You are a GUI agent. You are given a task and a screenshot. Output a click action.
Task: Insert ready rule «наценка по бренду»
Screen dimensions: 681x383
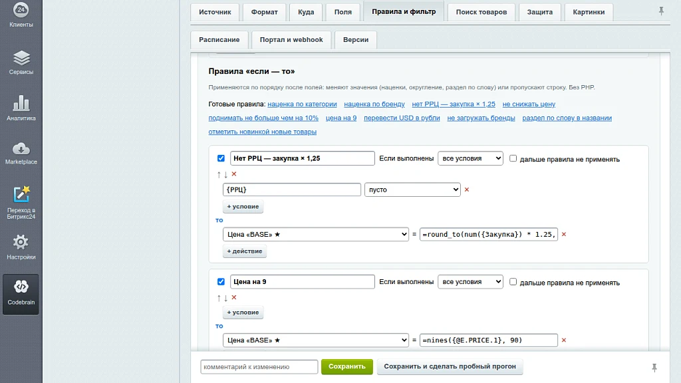374,104
